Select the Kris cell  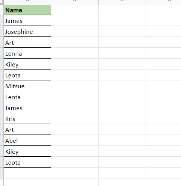(x=27, y=118)
